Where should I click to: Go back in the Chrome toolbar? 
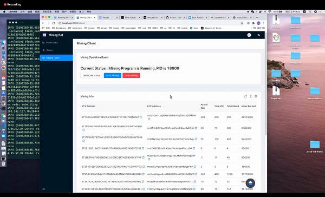point(43,23)
